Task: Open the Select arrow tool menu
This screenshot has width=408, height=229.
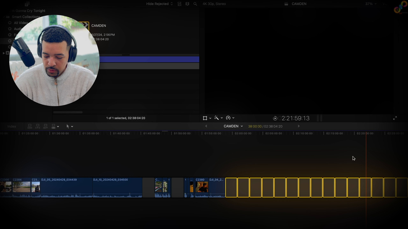Action: 68,126
